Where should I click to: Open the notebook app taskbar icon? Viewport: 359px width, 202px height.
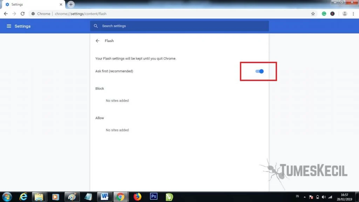click(x=88, y=197)
